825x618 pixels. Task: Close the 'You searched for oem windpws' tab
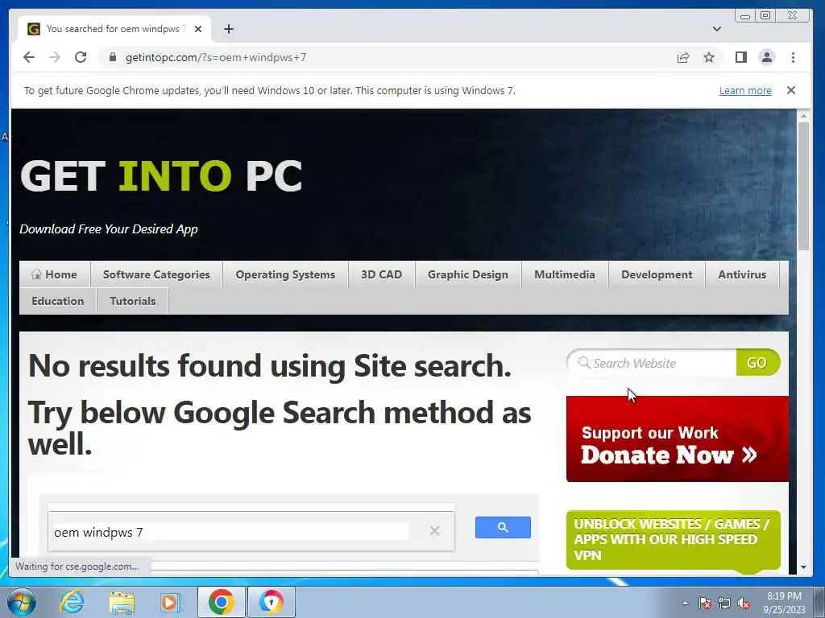point(198,29)
